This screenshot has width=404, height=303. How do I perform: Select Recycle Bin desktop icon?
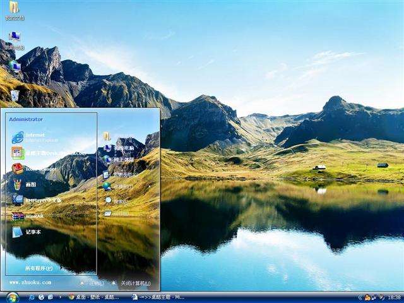click(x=15, y=98)
